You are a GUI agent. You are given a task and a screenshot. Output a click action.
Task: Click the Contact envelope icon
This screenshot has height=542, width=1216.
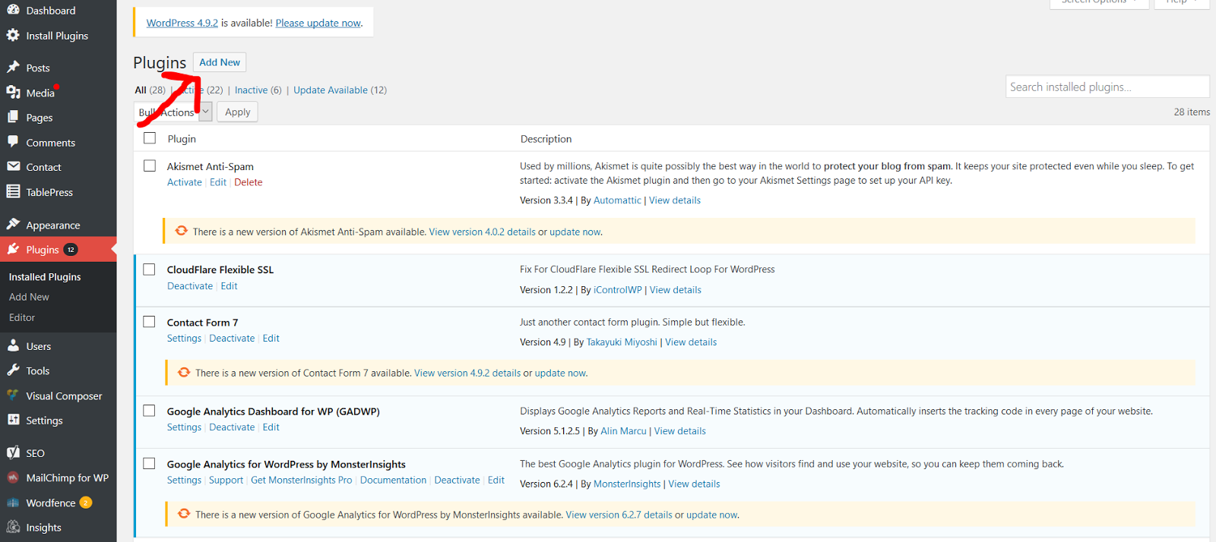tap(13, 166)
